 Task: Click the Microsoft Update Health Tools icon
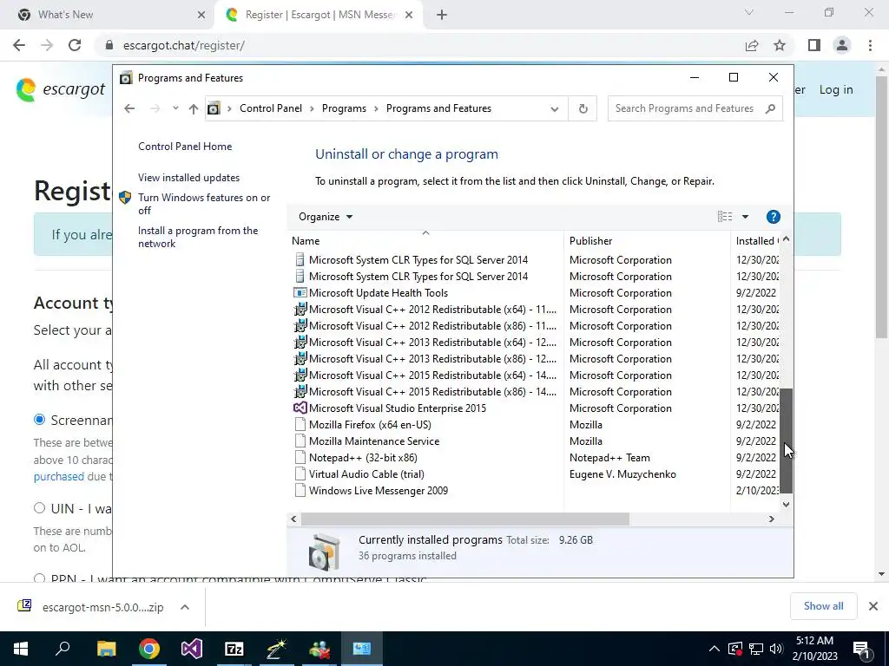(300, 293)
